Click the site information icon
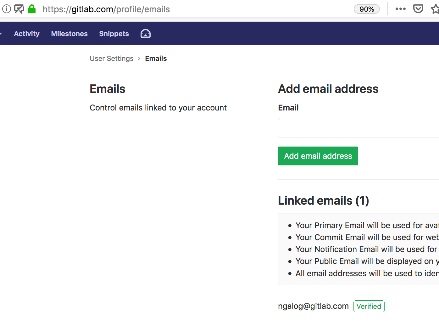The image size is (439, 322). click(7, 9)
